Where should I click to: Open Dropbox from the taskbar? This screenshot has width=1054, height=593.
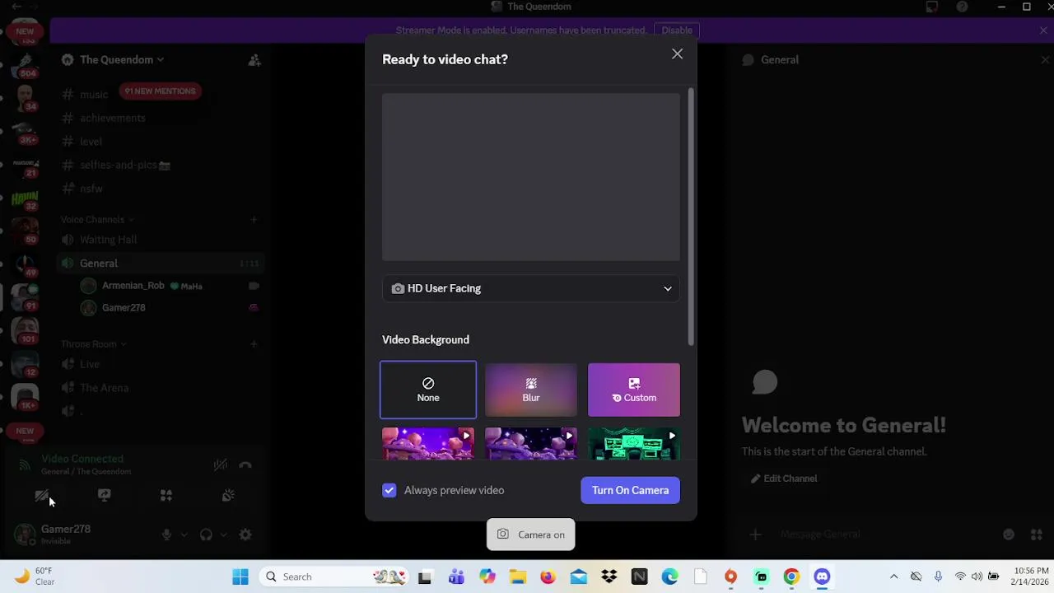tap(609, 577)
